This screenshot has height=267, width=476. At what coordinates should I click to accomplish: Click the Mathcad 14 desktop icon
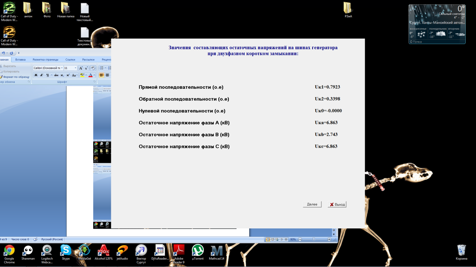tap(217, 253)
